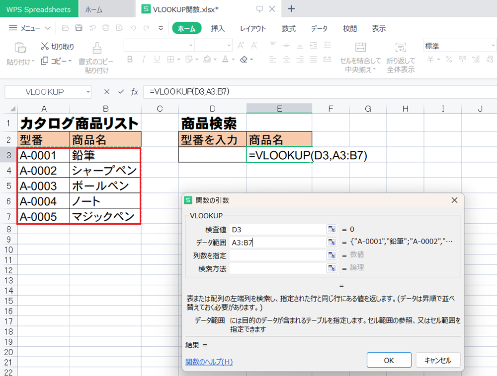Open the font name dropdown
Image resolution: width=497 pixels, height=376 pixels.
[191, 46]
